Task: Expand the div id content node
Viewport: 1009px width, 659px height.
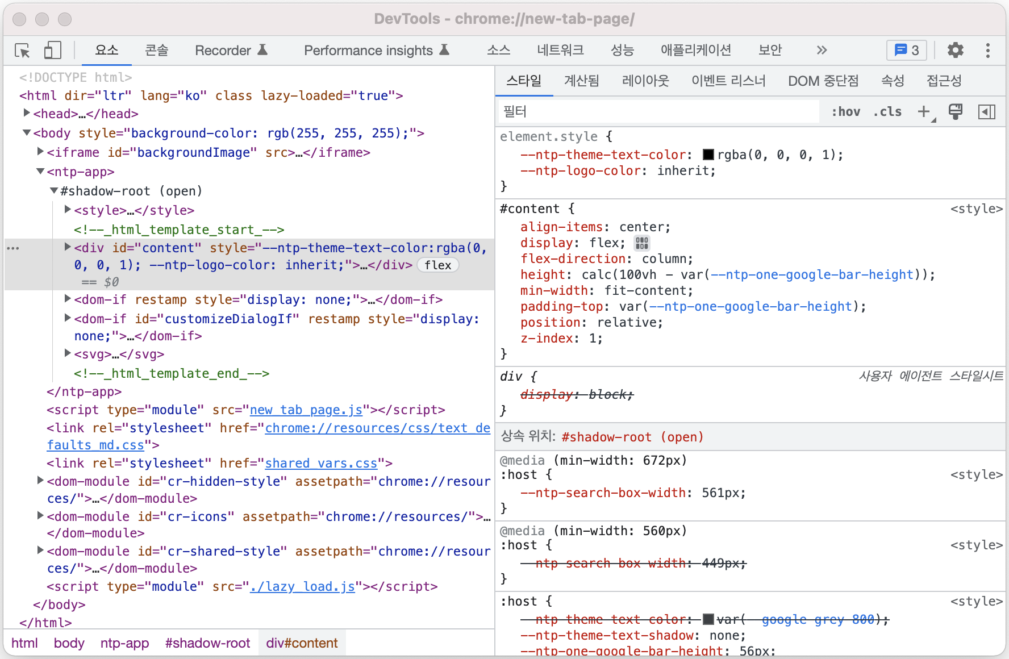Action: [68, 247]
